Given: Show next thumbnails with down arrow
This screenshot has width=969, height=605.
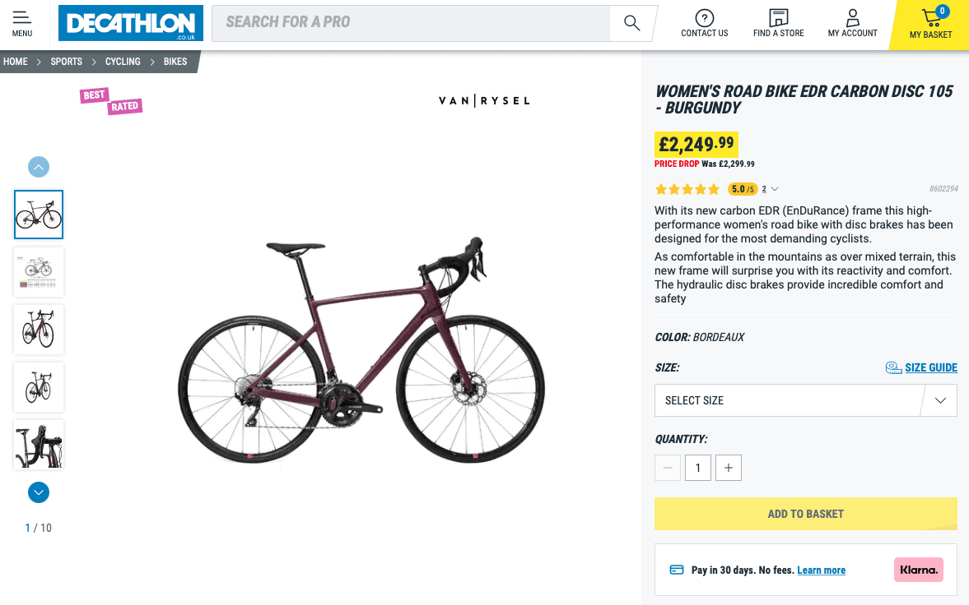Looking at the screenshot, I should point(39,492).
